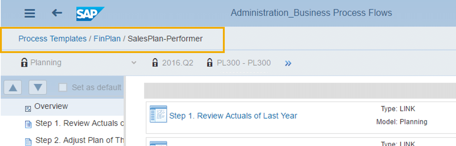Screen dimensions: 456x146
Task: Open Process Templates breadcrumb link
Action: (52, 38)
